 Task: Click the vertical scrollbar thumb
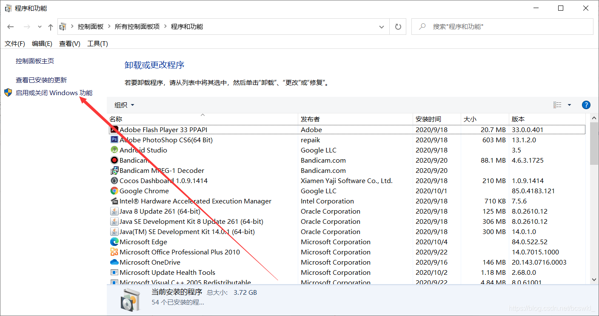click(594, 144)
